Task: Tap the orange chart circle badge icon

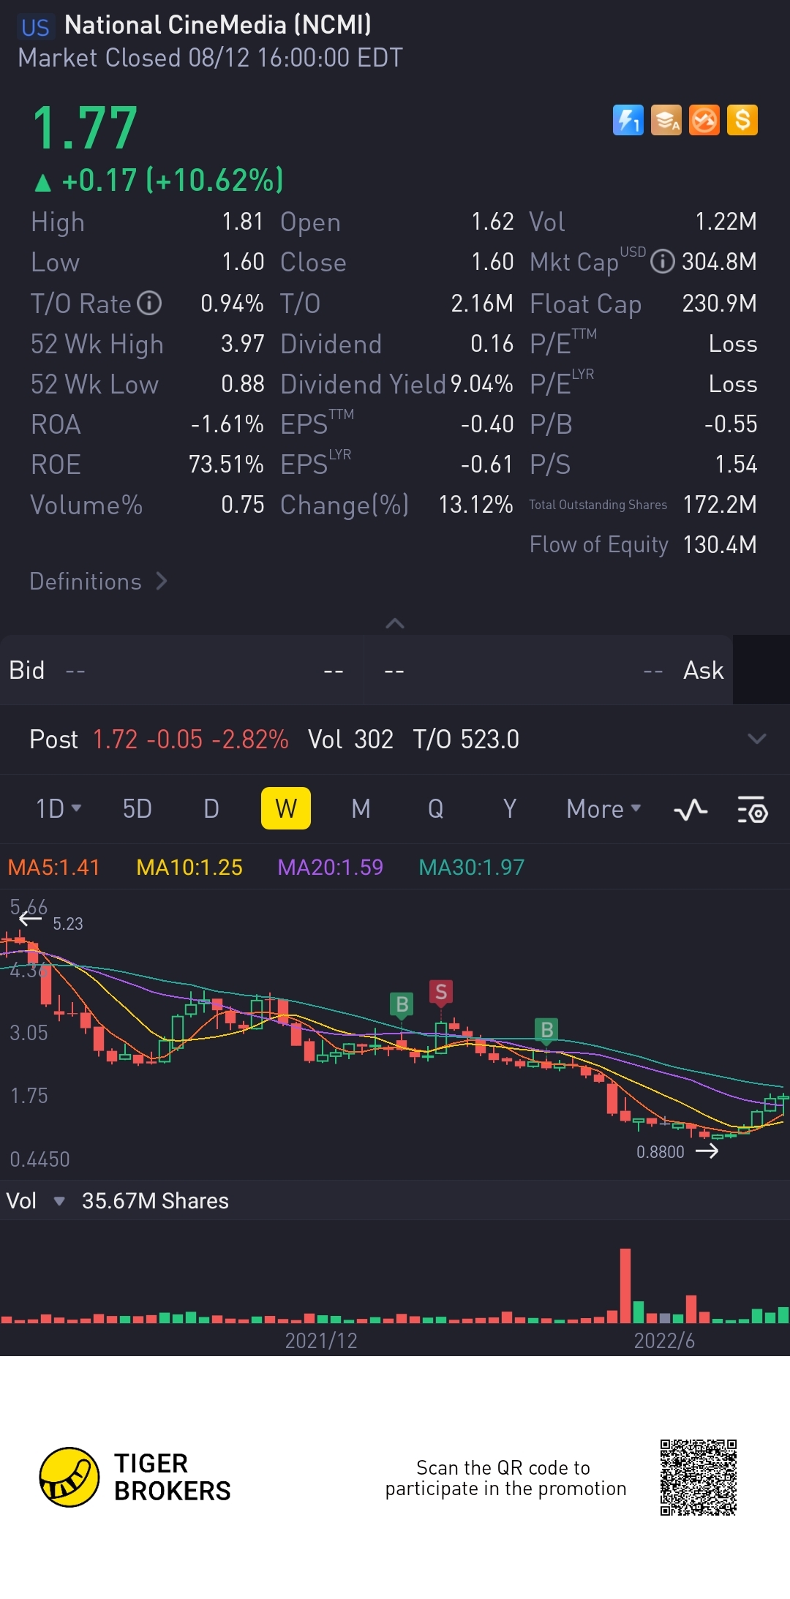Action: (704, 120)
